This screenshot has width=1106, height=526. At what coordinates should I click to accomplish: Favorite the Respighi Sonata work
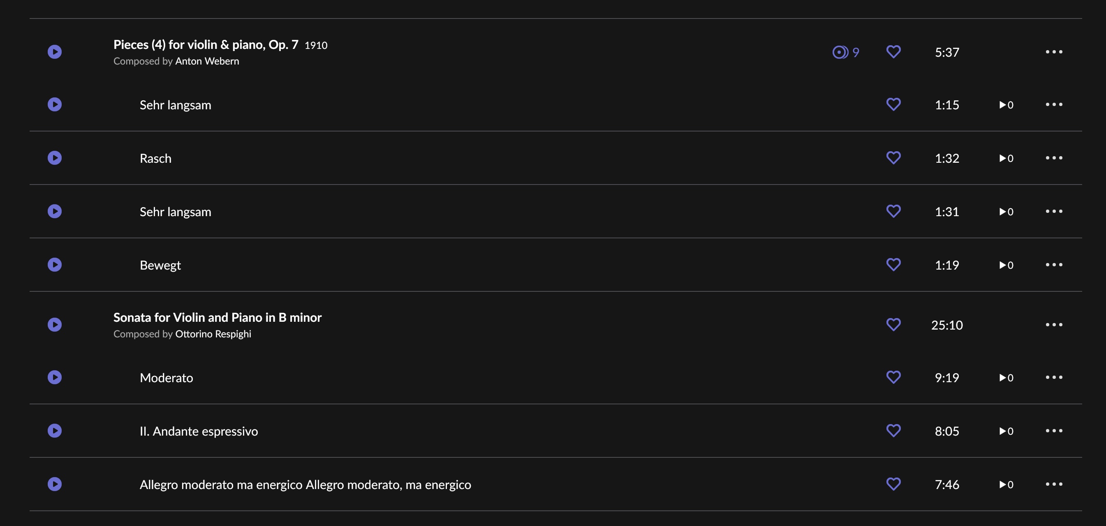893,325
